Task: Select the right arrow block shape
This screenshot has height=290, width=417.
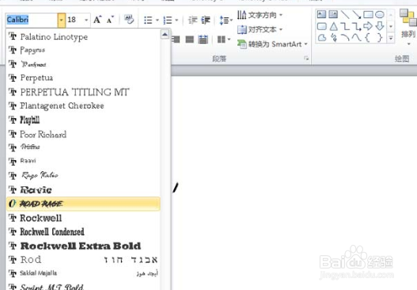Action: point(368,26)
